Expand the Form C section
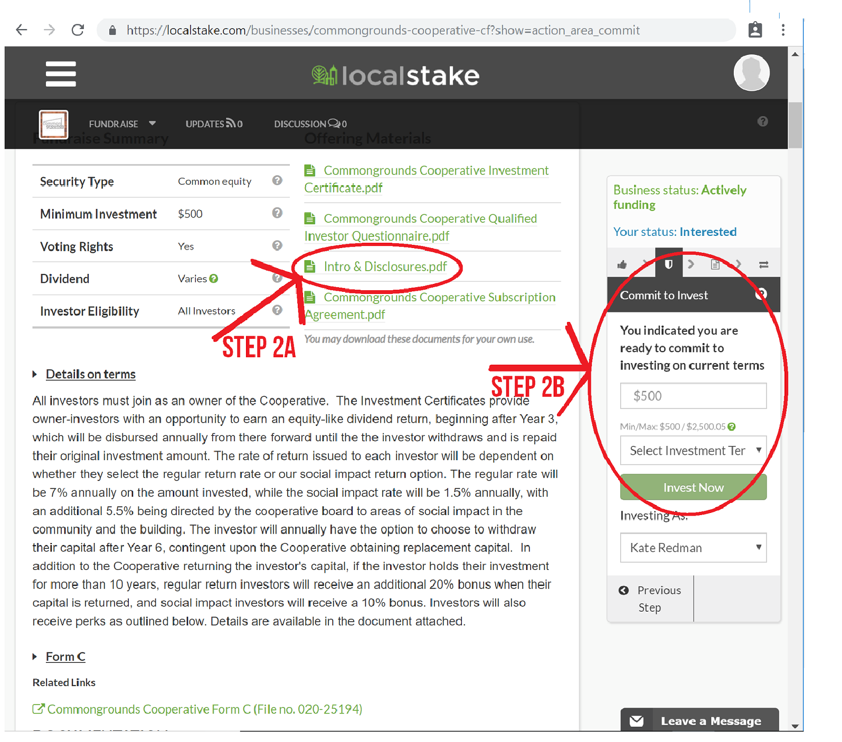Screen dimensions: 842x742 point(65,657)
